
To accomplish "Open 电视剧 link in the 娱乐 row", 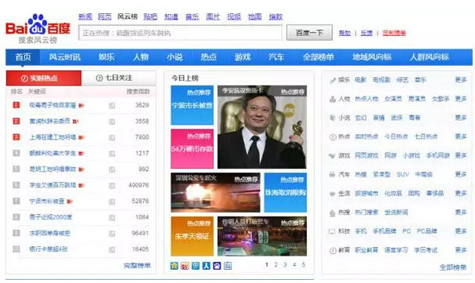I will pos(382,80).
